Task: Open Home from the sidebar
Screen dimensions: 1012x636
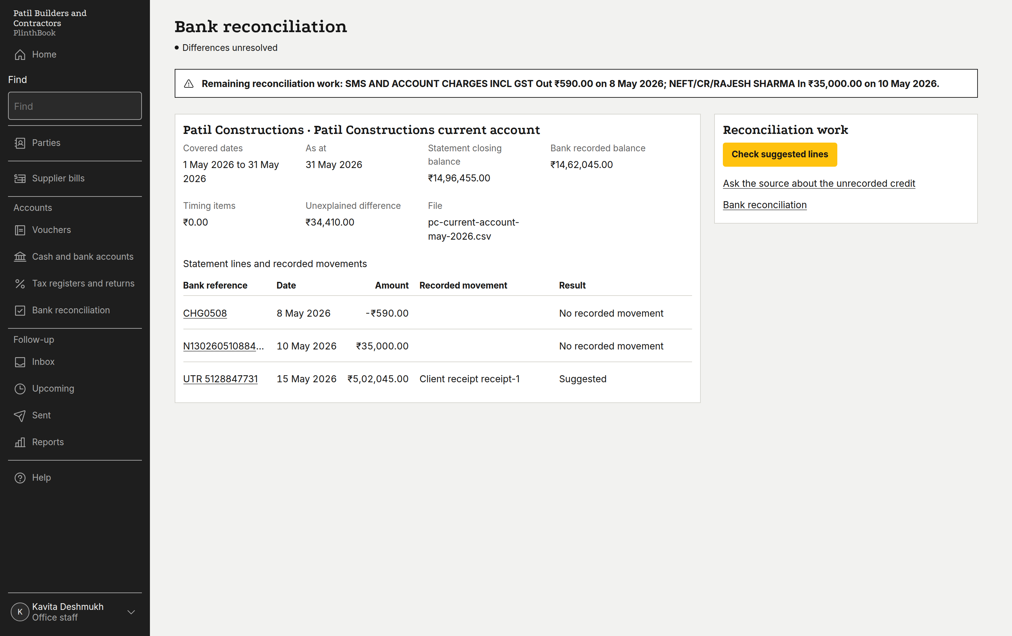Action: coord(44,55)
